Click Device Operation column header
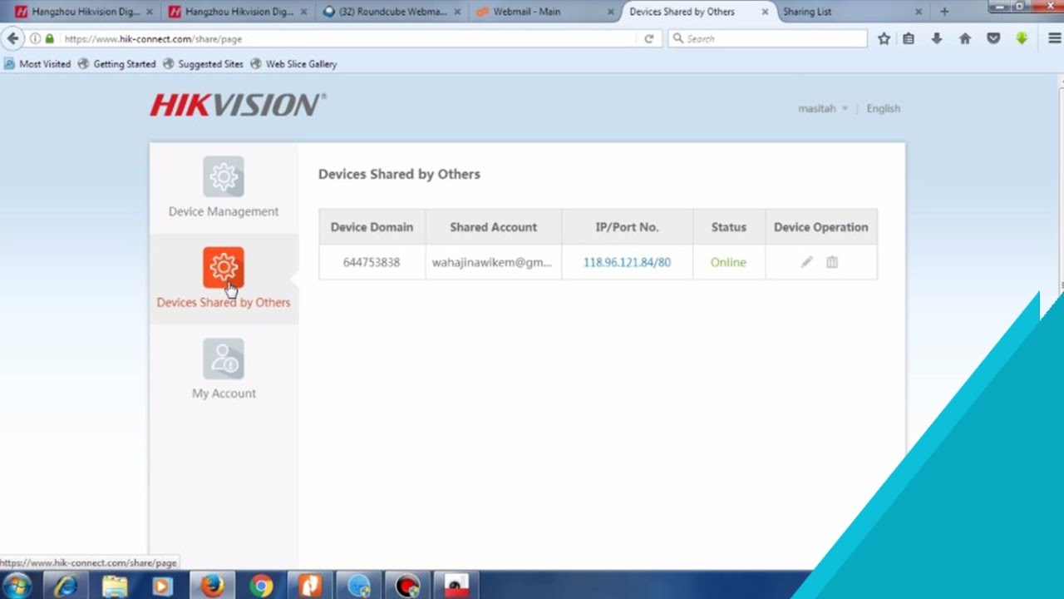This screenshot has width=1064, height=599. tap(820, 227)
